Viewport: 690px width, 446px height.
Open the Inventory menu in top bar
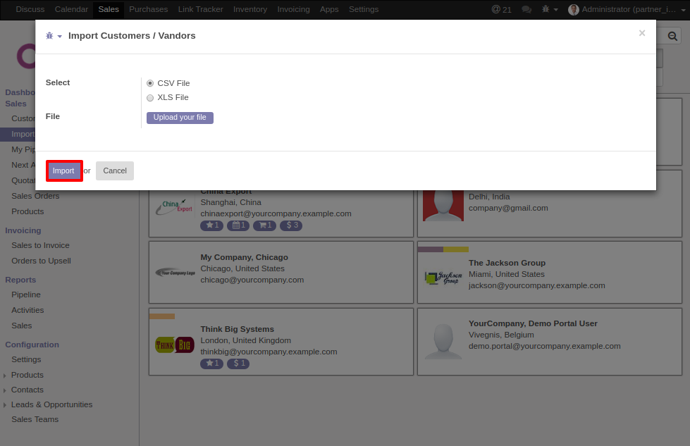(x=249, y=9)
